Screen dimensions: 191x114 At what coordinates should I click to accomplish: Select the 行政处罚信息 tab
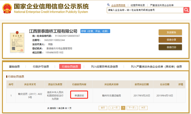pyautogui.click(x=70, y=66)
